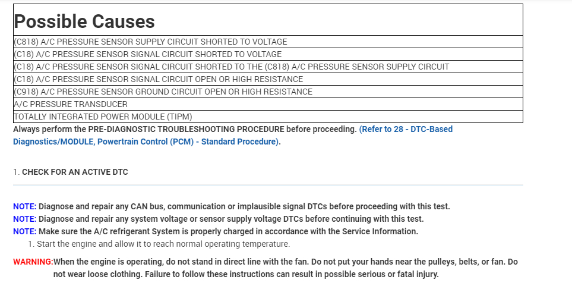Click the red WARNING label

[33, 262]
